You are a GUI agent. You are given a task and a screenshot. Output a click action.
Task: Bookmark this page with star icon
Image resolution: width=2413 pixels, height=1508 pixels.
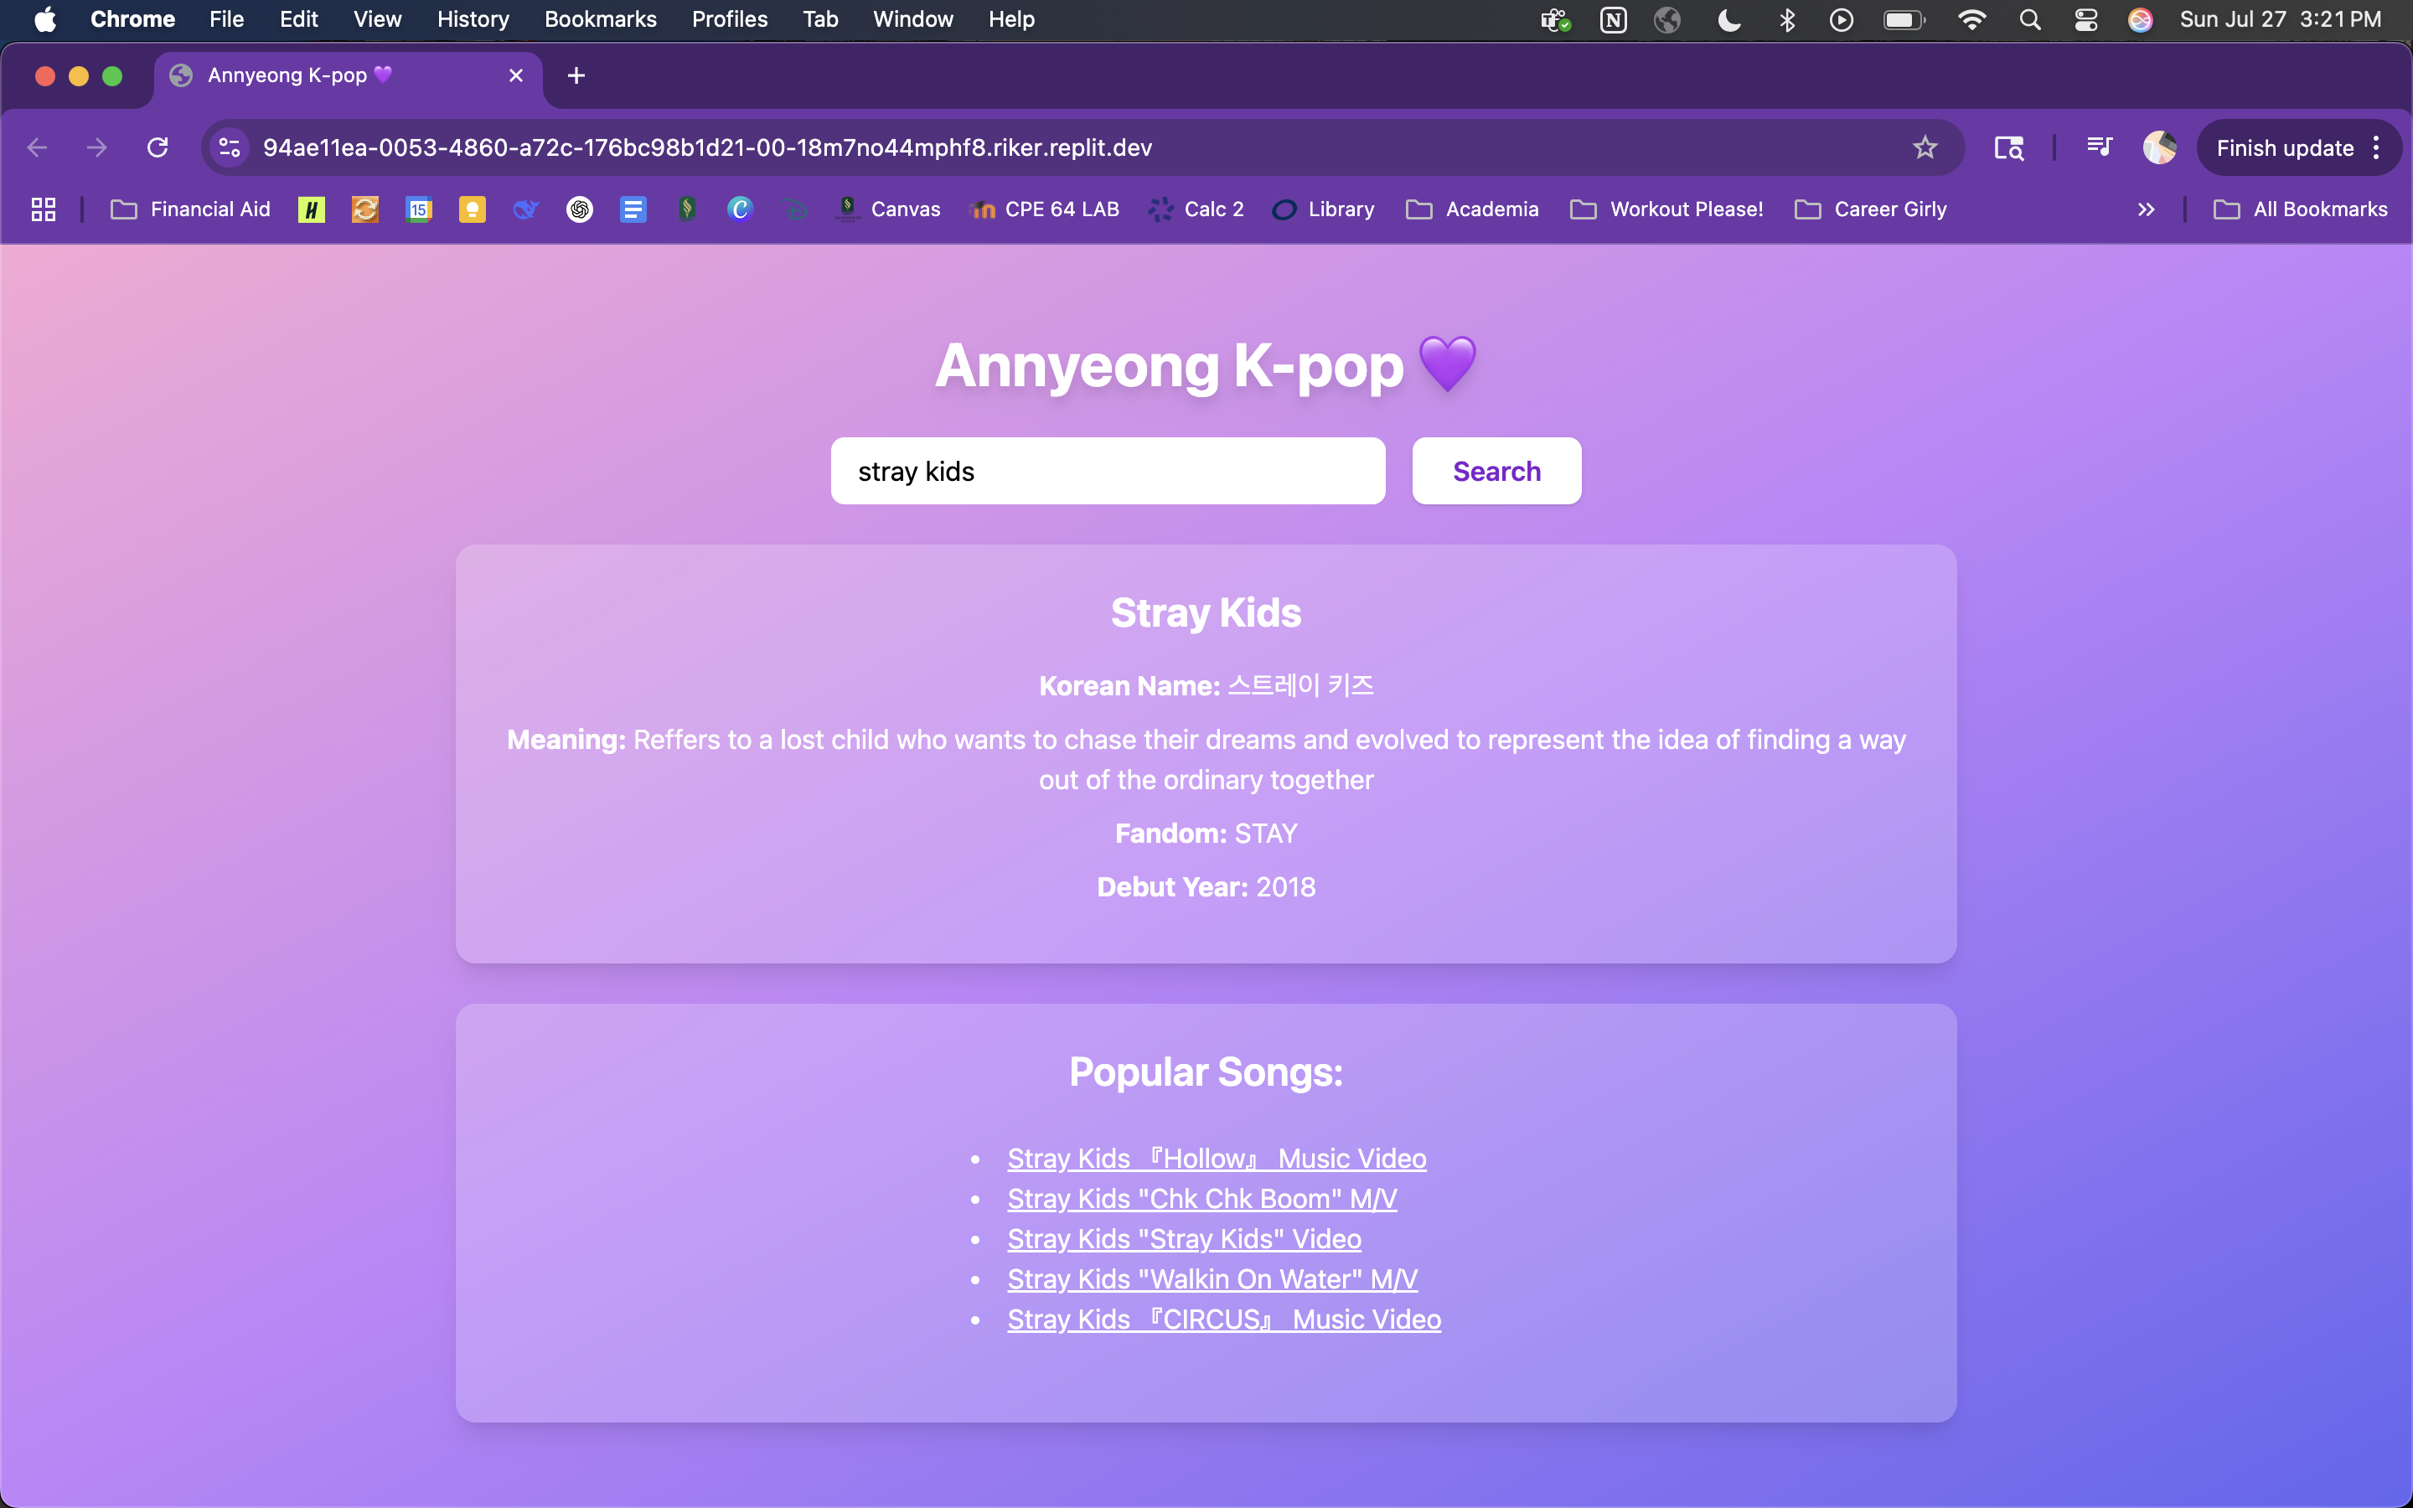1925,147
